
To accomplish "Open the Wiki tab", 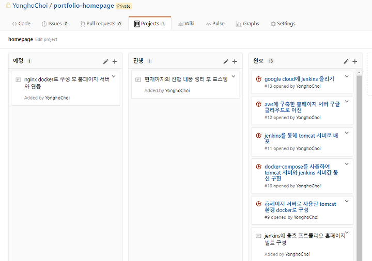I will (186, 24).
